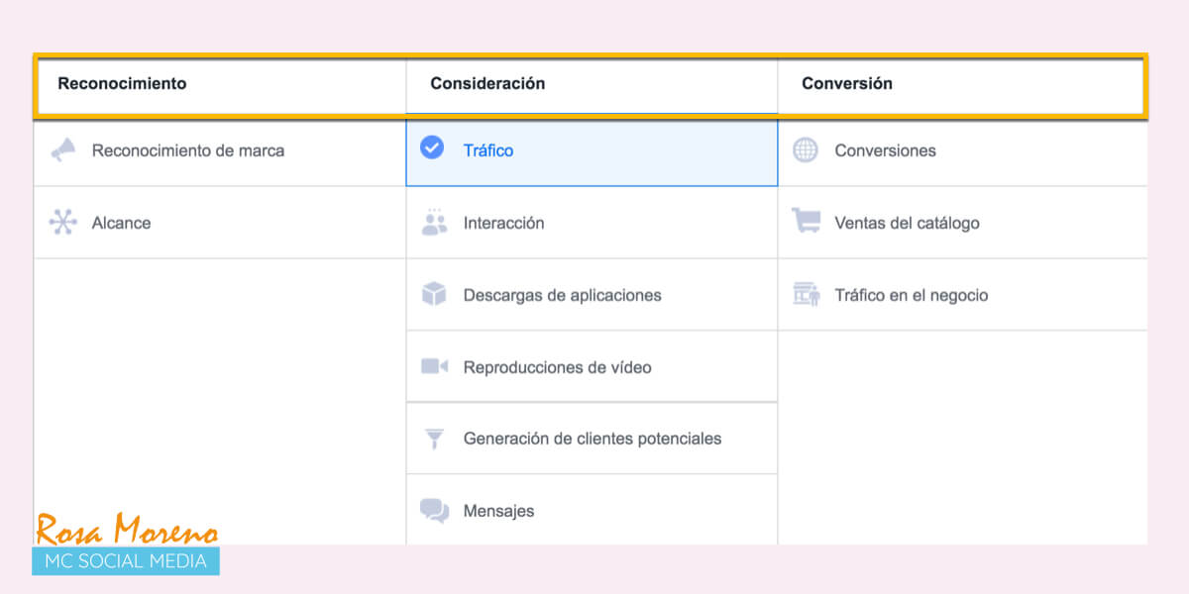Click the video camera icon for video plays

pos(434,366)
